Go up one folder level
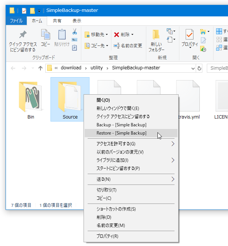Screen dimensions: 228x246 (40, 68)
